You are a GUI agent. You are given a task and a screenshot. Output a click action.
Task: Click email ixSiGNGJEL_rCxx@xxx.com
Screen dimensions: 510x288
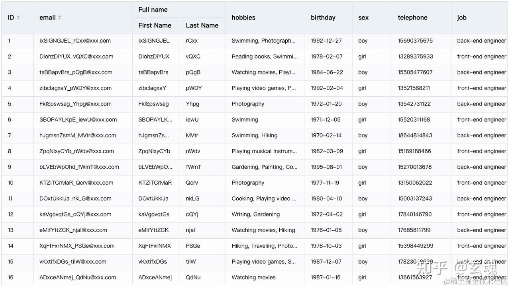click(75, 41)
